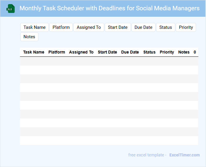The image size is (206, 167).
Task: Select the Task Name tag button
Action: (x=34, y=27)
